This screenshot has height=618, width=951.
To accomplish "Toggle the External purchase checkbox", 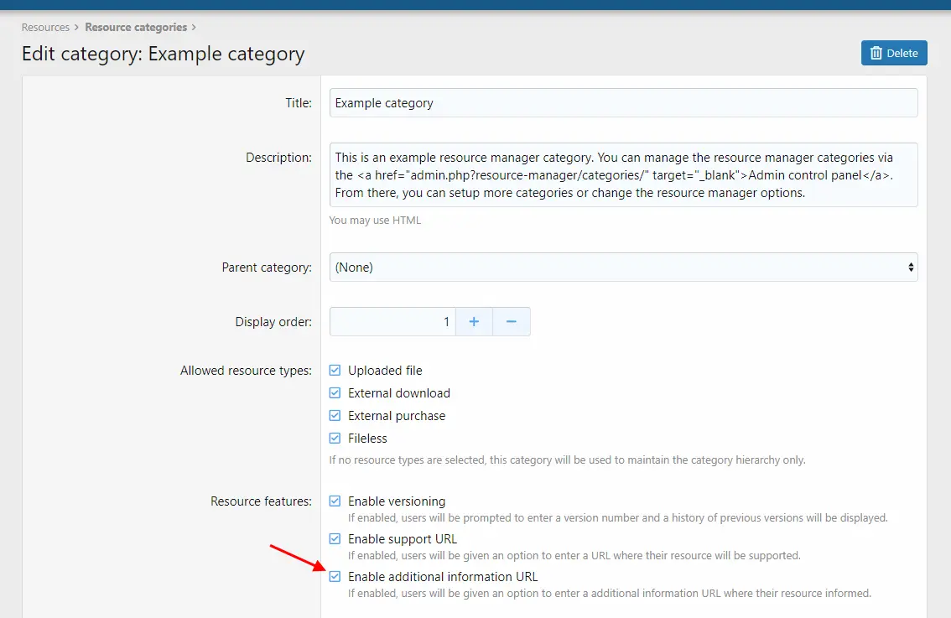I will pos(335,415).
